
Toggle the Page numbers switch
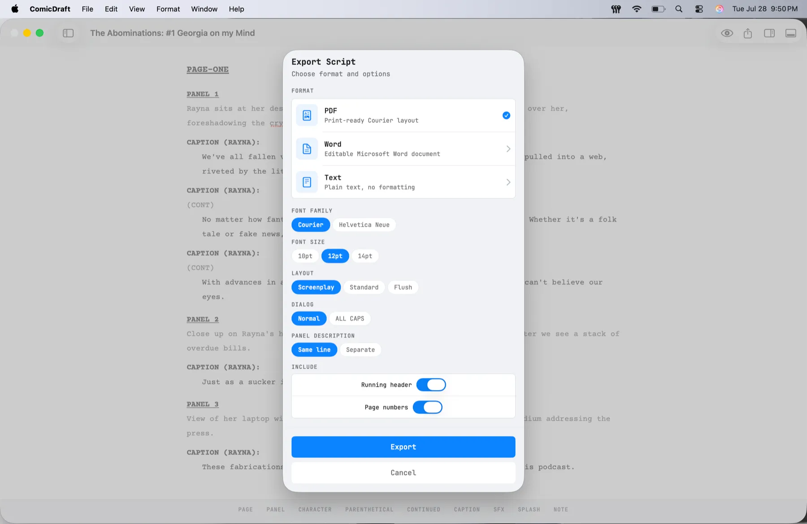click(427, 407)
